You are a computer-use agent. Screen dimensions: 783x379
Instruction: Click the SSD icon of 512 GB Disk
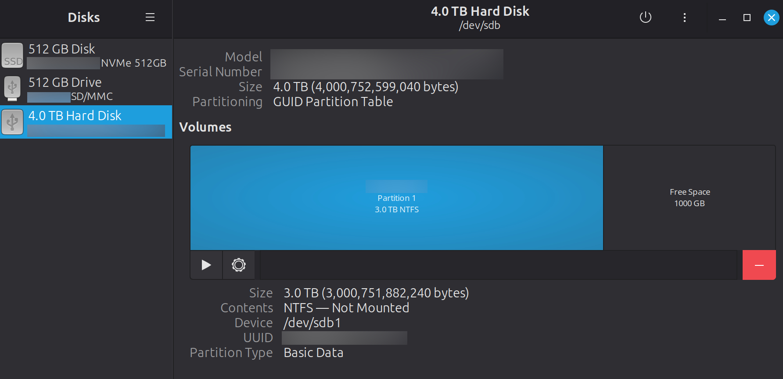[12, 55]
